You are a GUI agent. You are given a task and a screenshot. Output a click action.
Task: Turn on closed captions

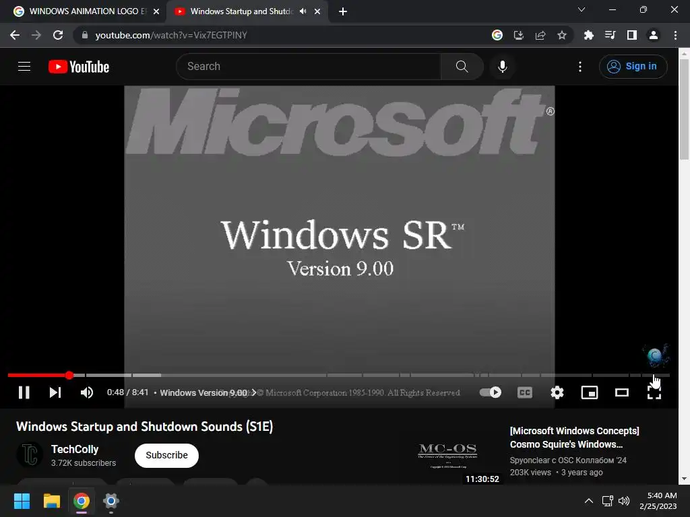524,392
